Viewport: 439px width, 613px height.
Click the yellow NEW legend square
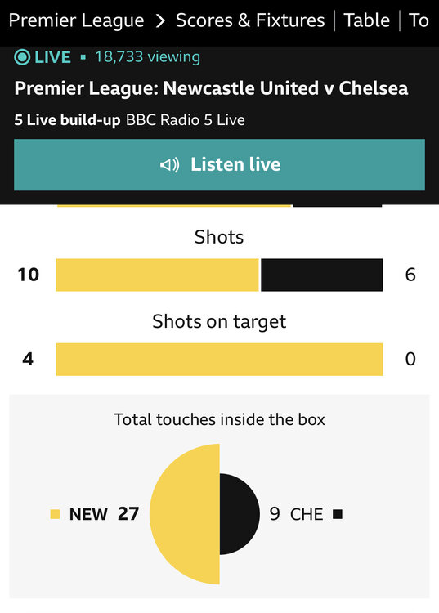[x=55, y=514]
